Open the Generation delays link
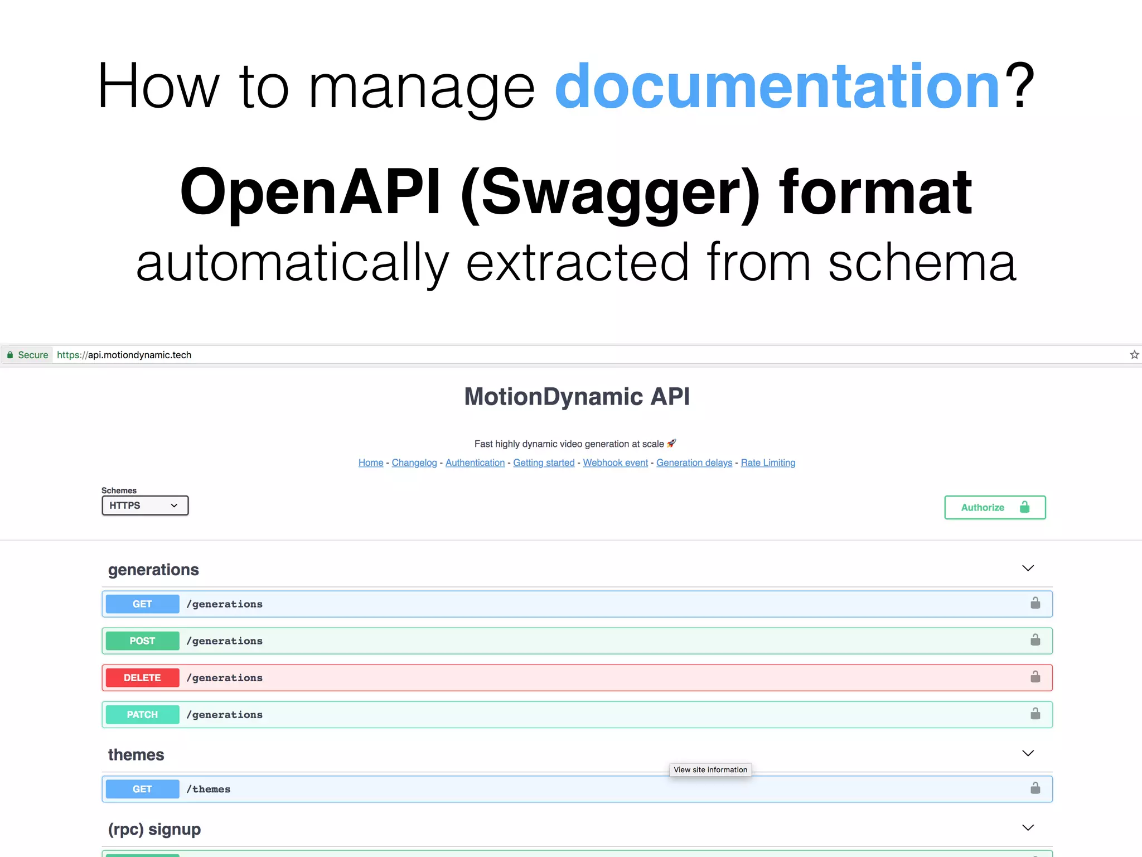Screen dimensions: 1142x857 pos(694,463)
